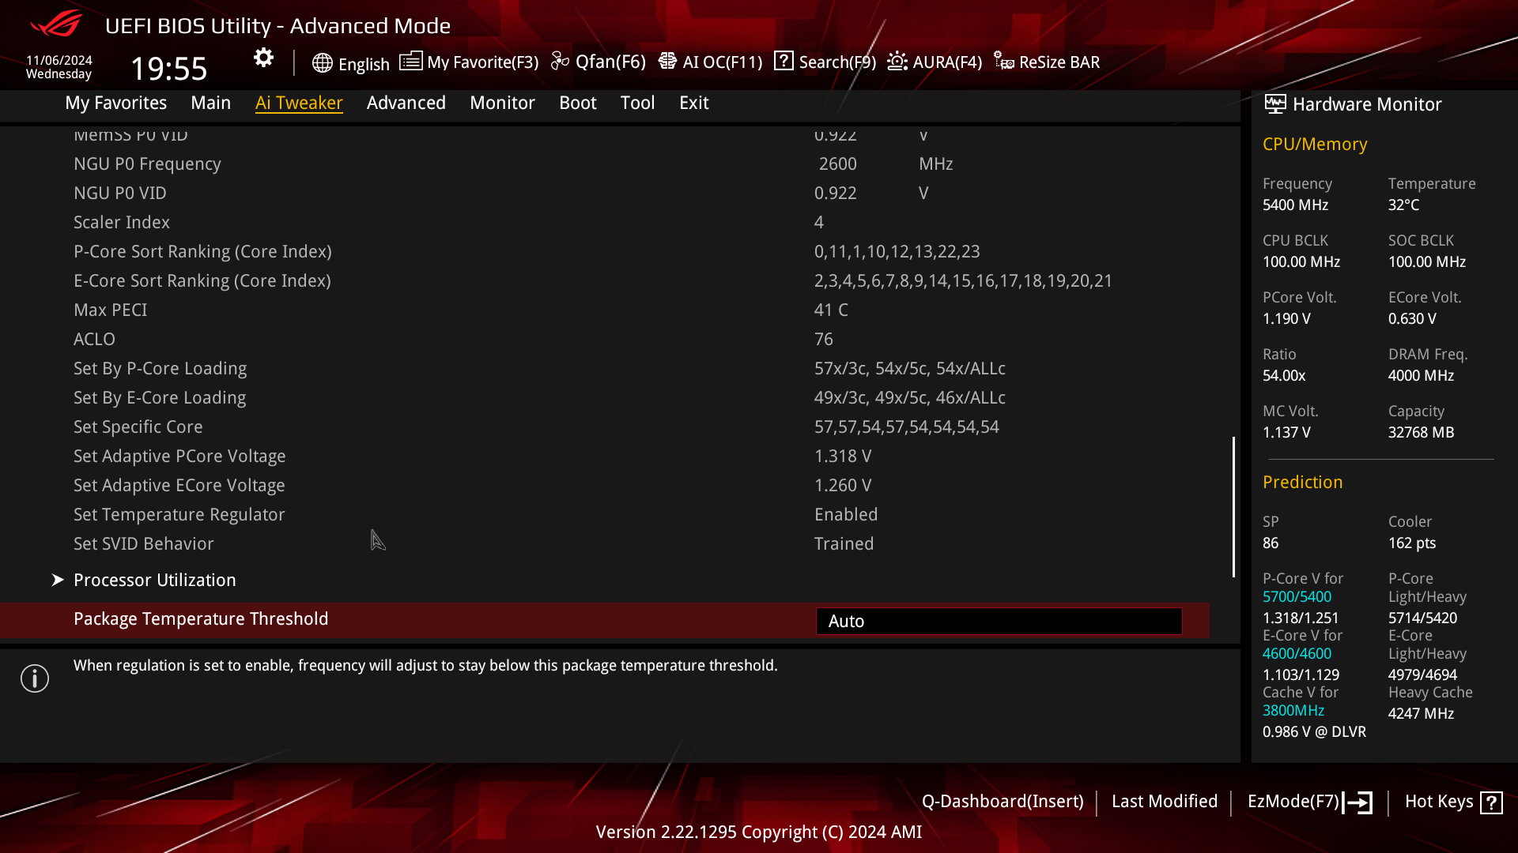Image resolution: width=1518 pixels, height=853 pixels.
Task: Open AURA lighting icon
Action: click(897, 62)
